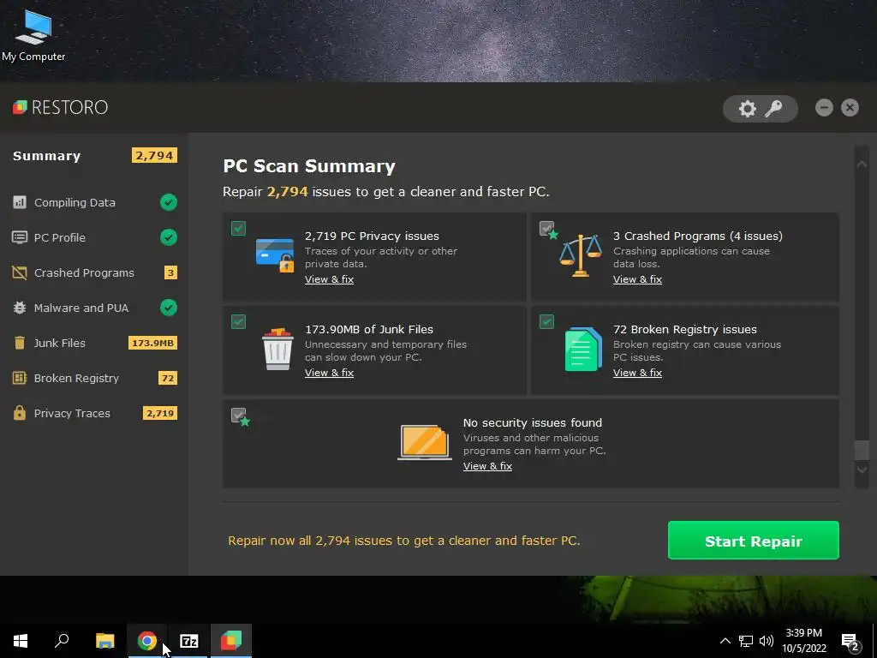
Task: Click the volume speaker tray icon
Action: (x=767, y=641)
